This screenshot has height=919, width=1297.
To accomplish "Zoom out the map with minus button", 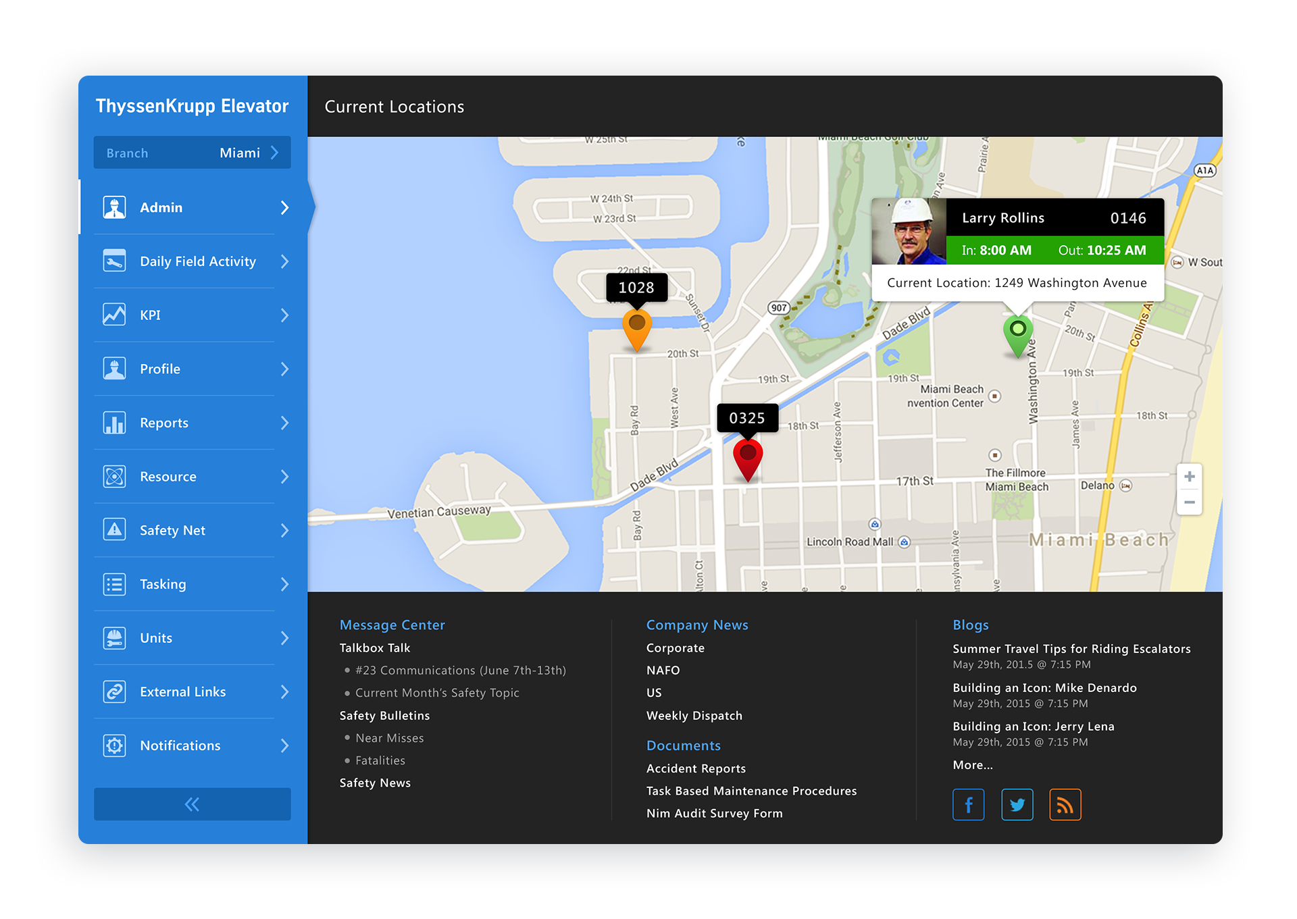I will (1189, 502).
